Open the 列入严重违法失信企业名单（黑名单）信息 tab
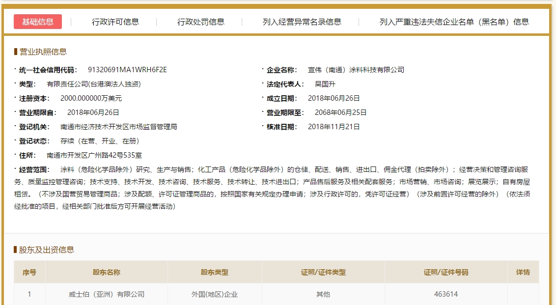The height and width of the screenshot is (305, 556). (454, 22)
